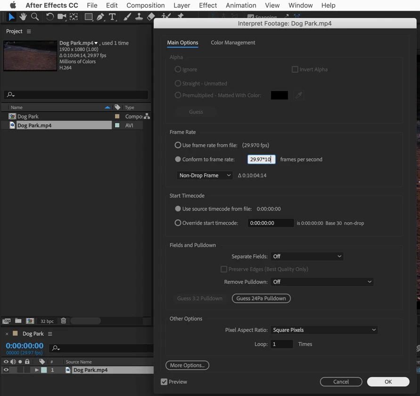This screenshot has width=420, height=396.
Task: Select the Selection arrow tool
Action: click(x=11, y=17)
